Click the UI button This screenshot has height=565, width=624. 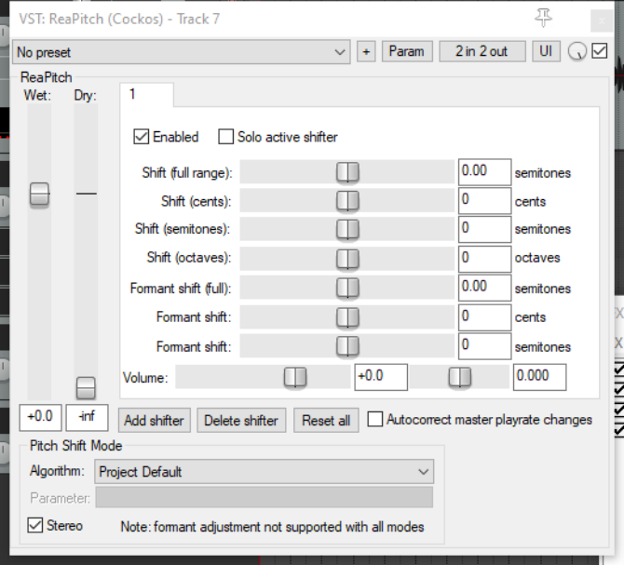546,51
